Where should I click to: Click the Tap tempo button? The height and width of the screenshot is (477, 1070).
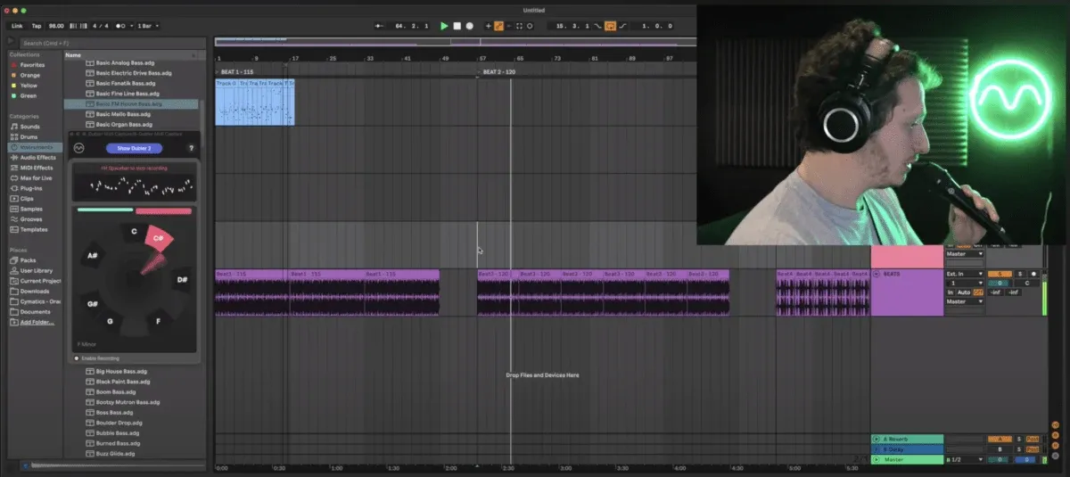point(37,26)
